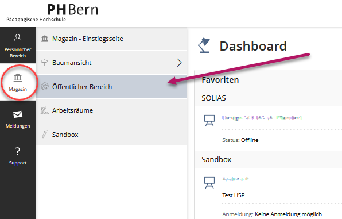Select the Magazin building icon in sidebar
Screen dimensions: 342x219
pyautogui.click(x=18, y=78)
